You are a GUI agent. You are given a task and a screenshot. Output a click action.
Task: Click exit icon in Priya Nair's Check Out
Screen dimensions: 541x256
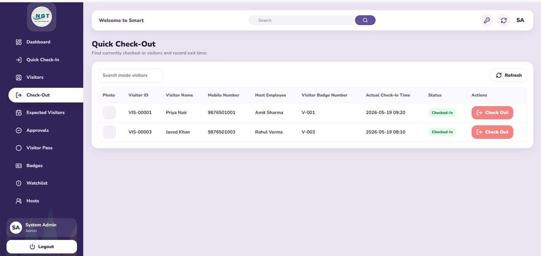(x=479, y=113)
